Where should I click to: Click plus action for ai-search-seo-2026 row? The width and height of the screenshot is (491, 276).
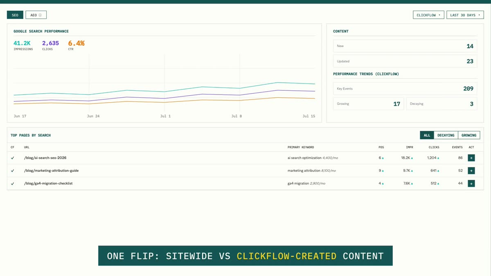(471, 158)
